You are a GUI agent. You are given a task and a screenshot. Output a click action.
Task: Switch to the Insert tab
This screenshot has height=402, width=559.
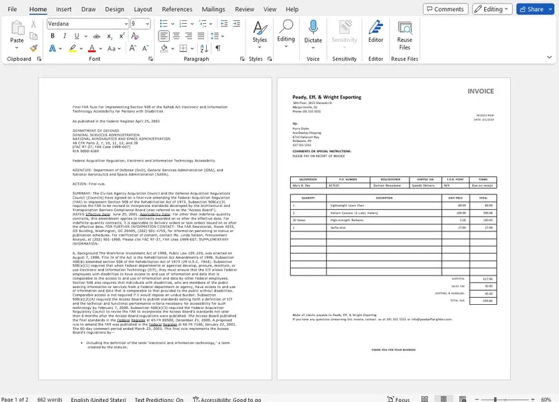[x=64, y=9]
